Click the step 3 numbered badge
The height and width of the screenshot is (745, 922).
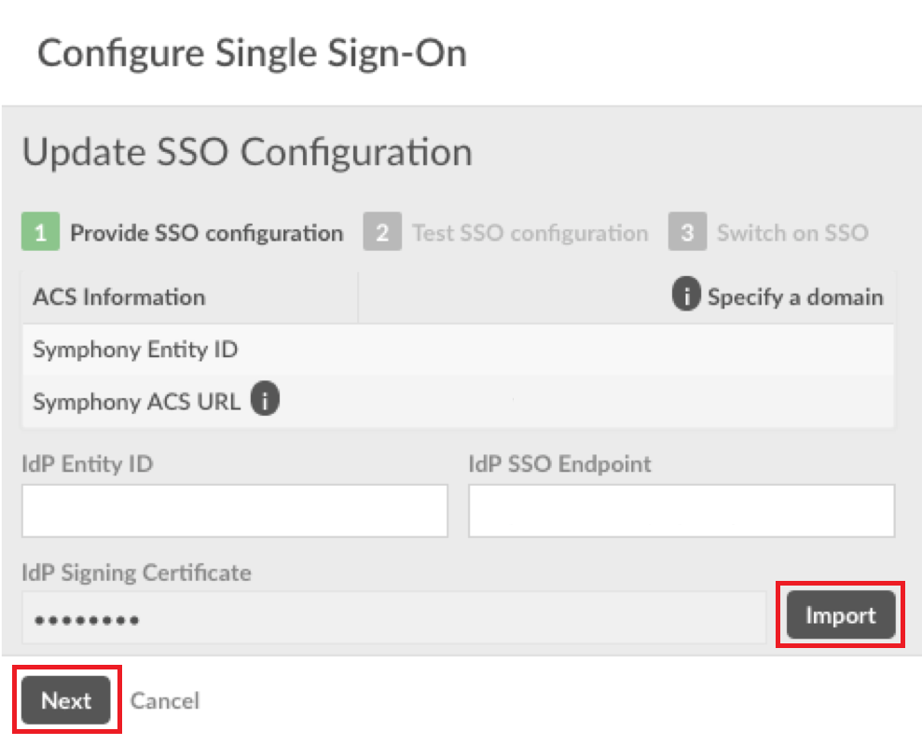(x=687, y=232)
